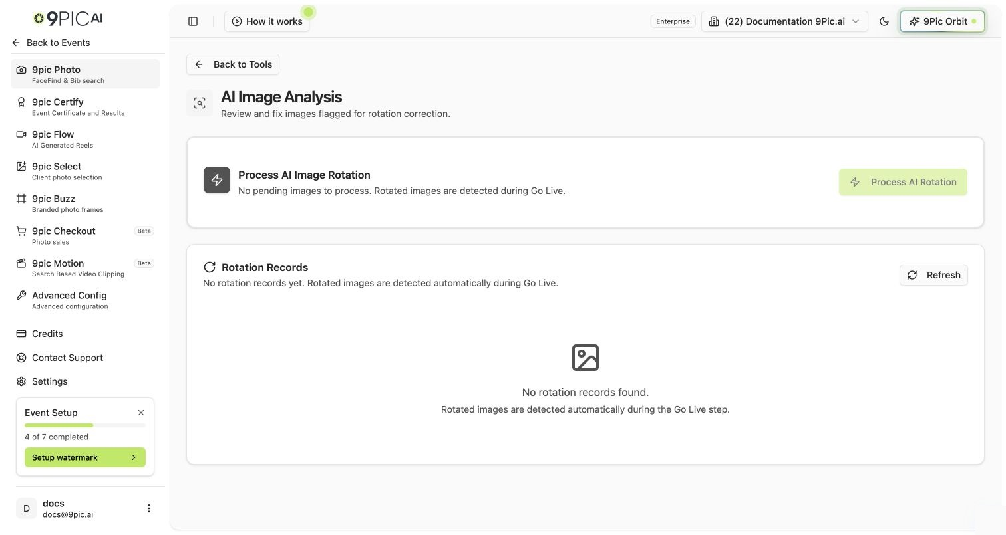
Task: Click the play icon in How it works
Action: click(236, 21)
